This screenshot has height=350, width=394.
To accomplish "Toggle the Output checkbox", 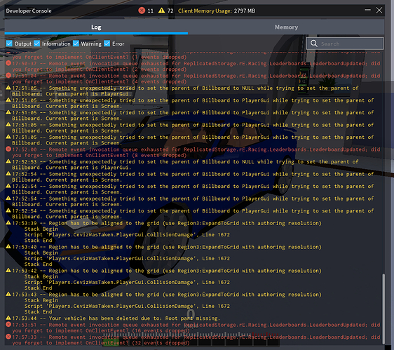I will point(9,43).
